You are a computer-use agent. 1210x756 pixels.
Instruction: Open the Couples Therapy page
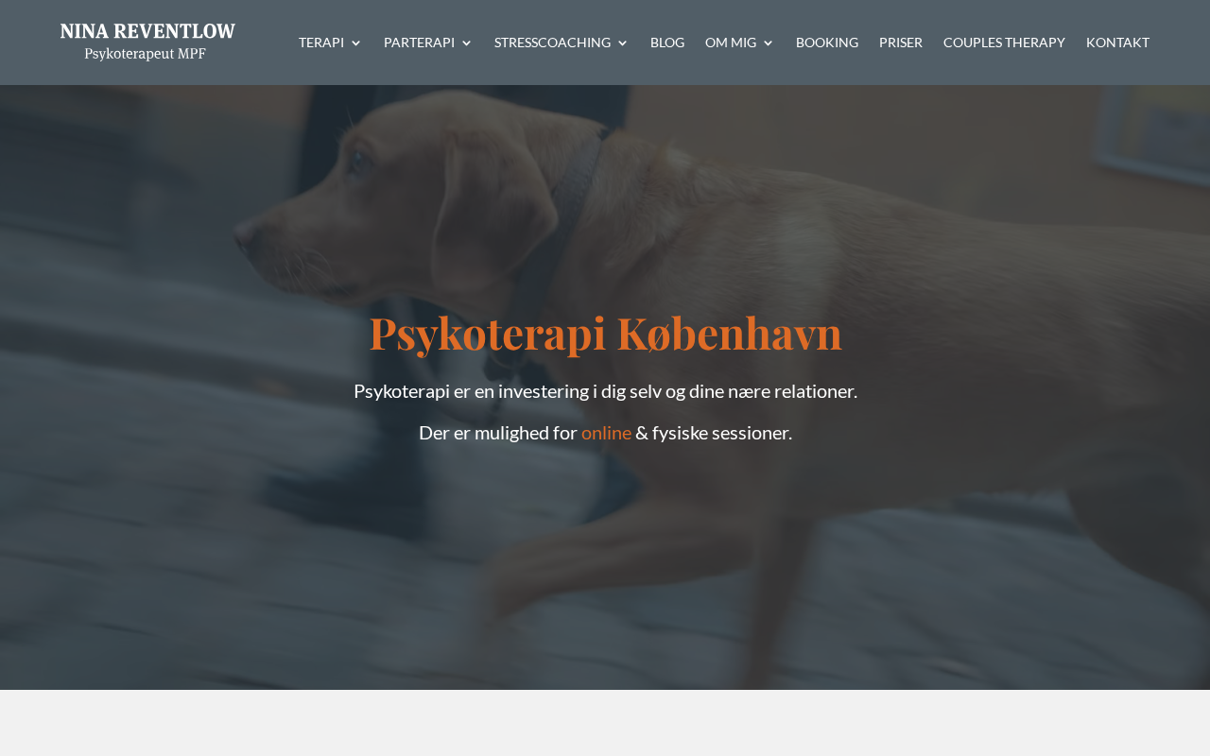pos(1004,43)
